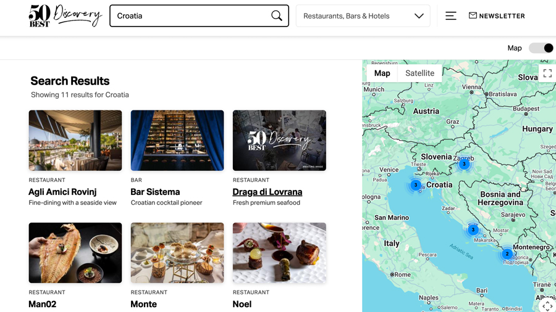Click the Man02 fish dish photo
The image size is (556, 312).
click(x=75, y=253)
